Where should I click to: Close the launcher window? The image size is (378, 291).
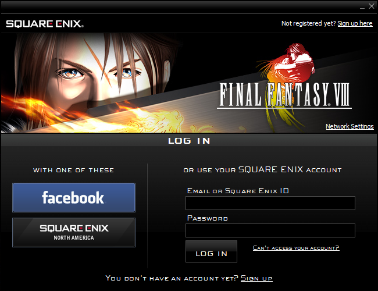pos(372,6)
